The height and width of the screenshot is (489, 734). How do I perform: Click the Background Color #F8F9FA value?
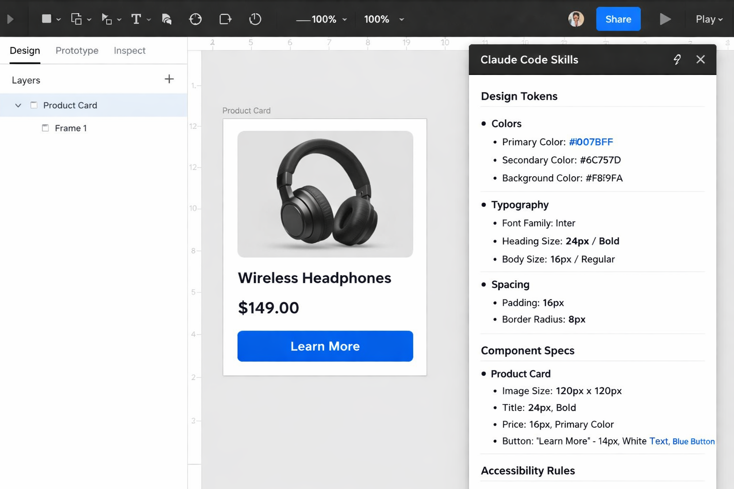click(x=604, y=178)
